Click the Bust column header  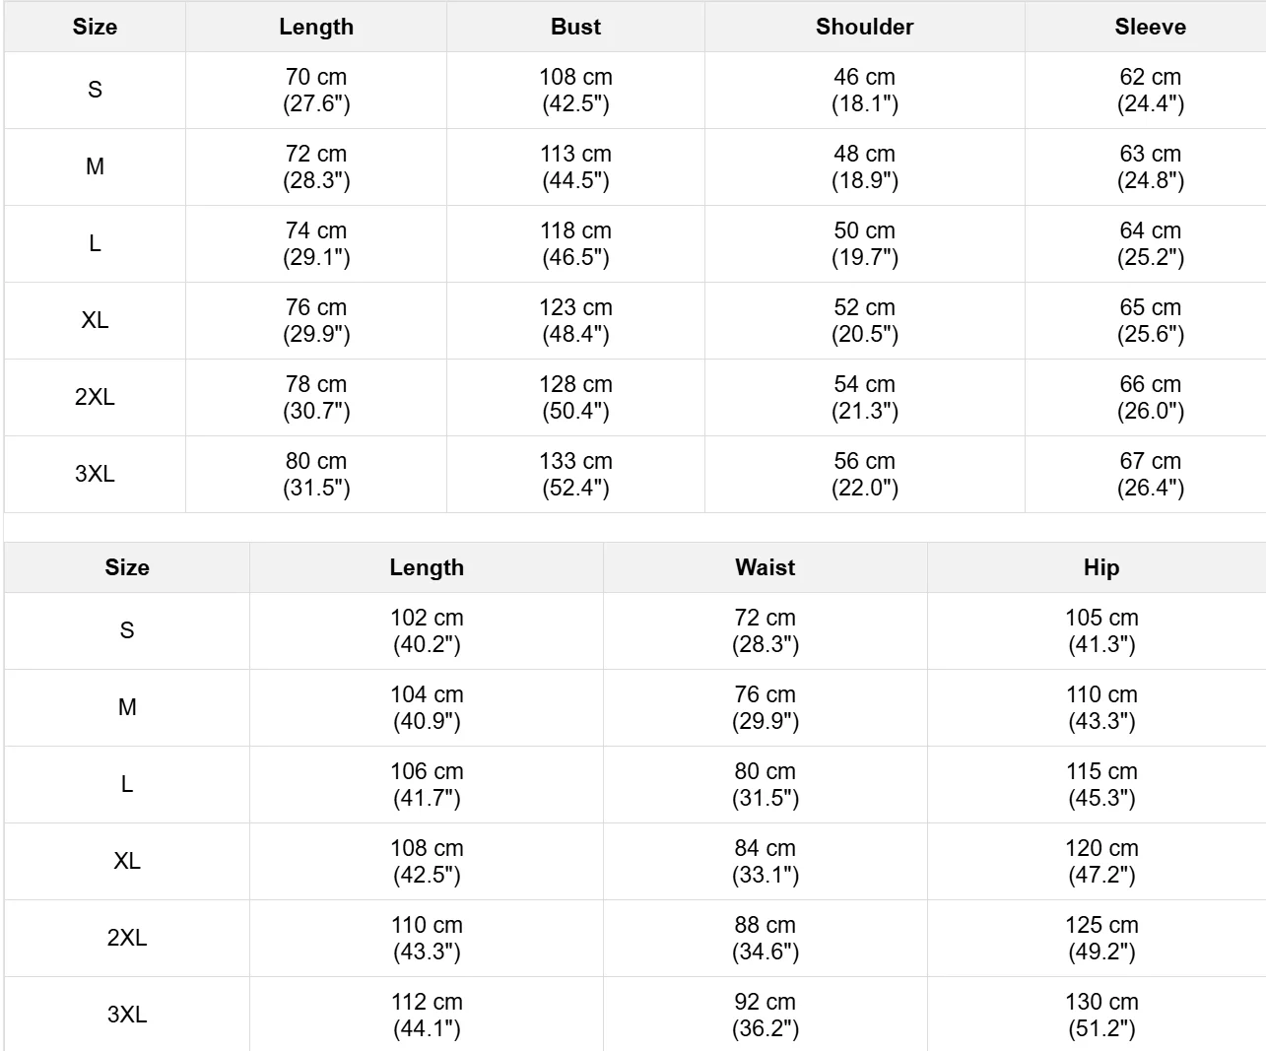575,27
